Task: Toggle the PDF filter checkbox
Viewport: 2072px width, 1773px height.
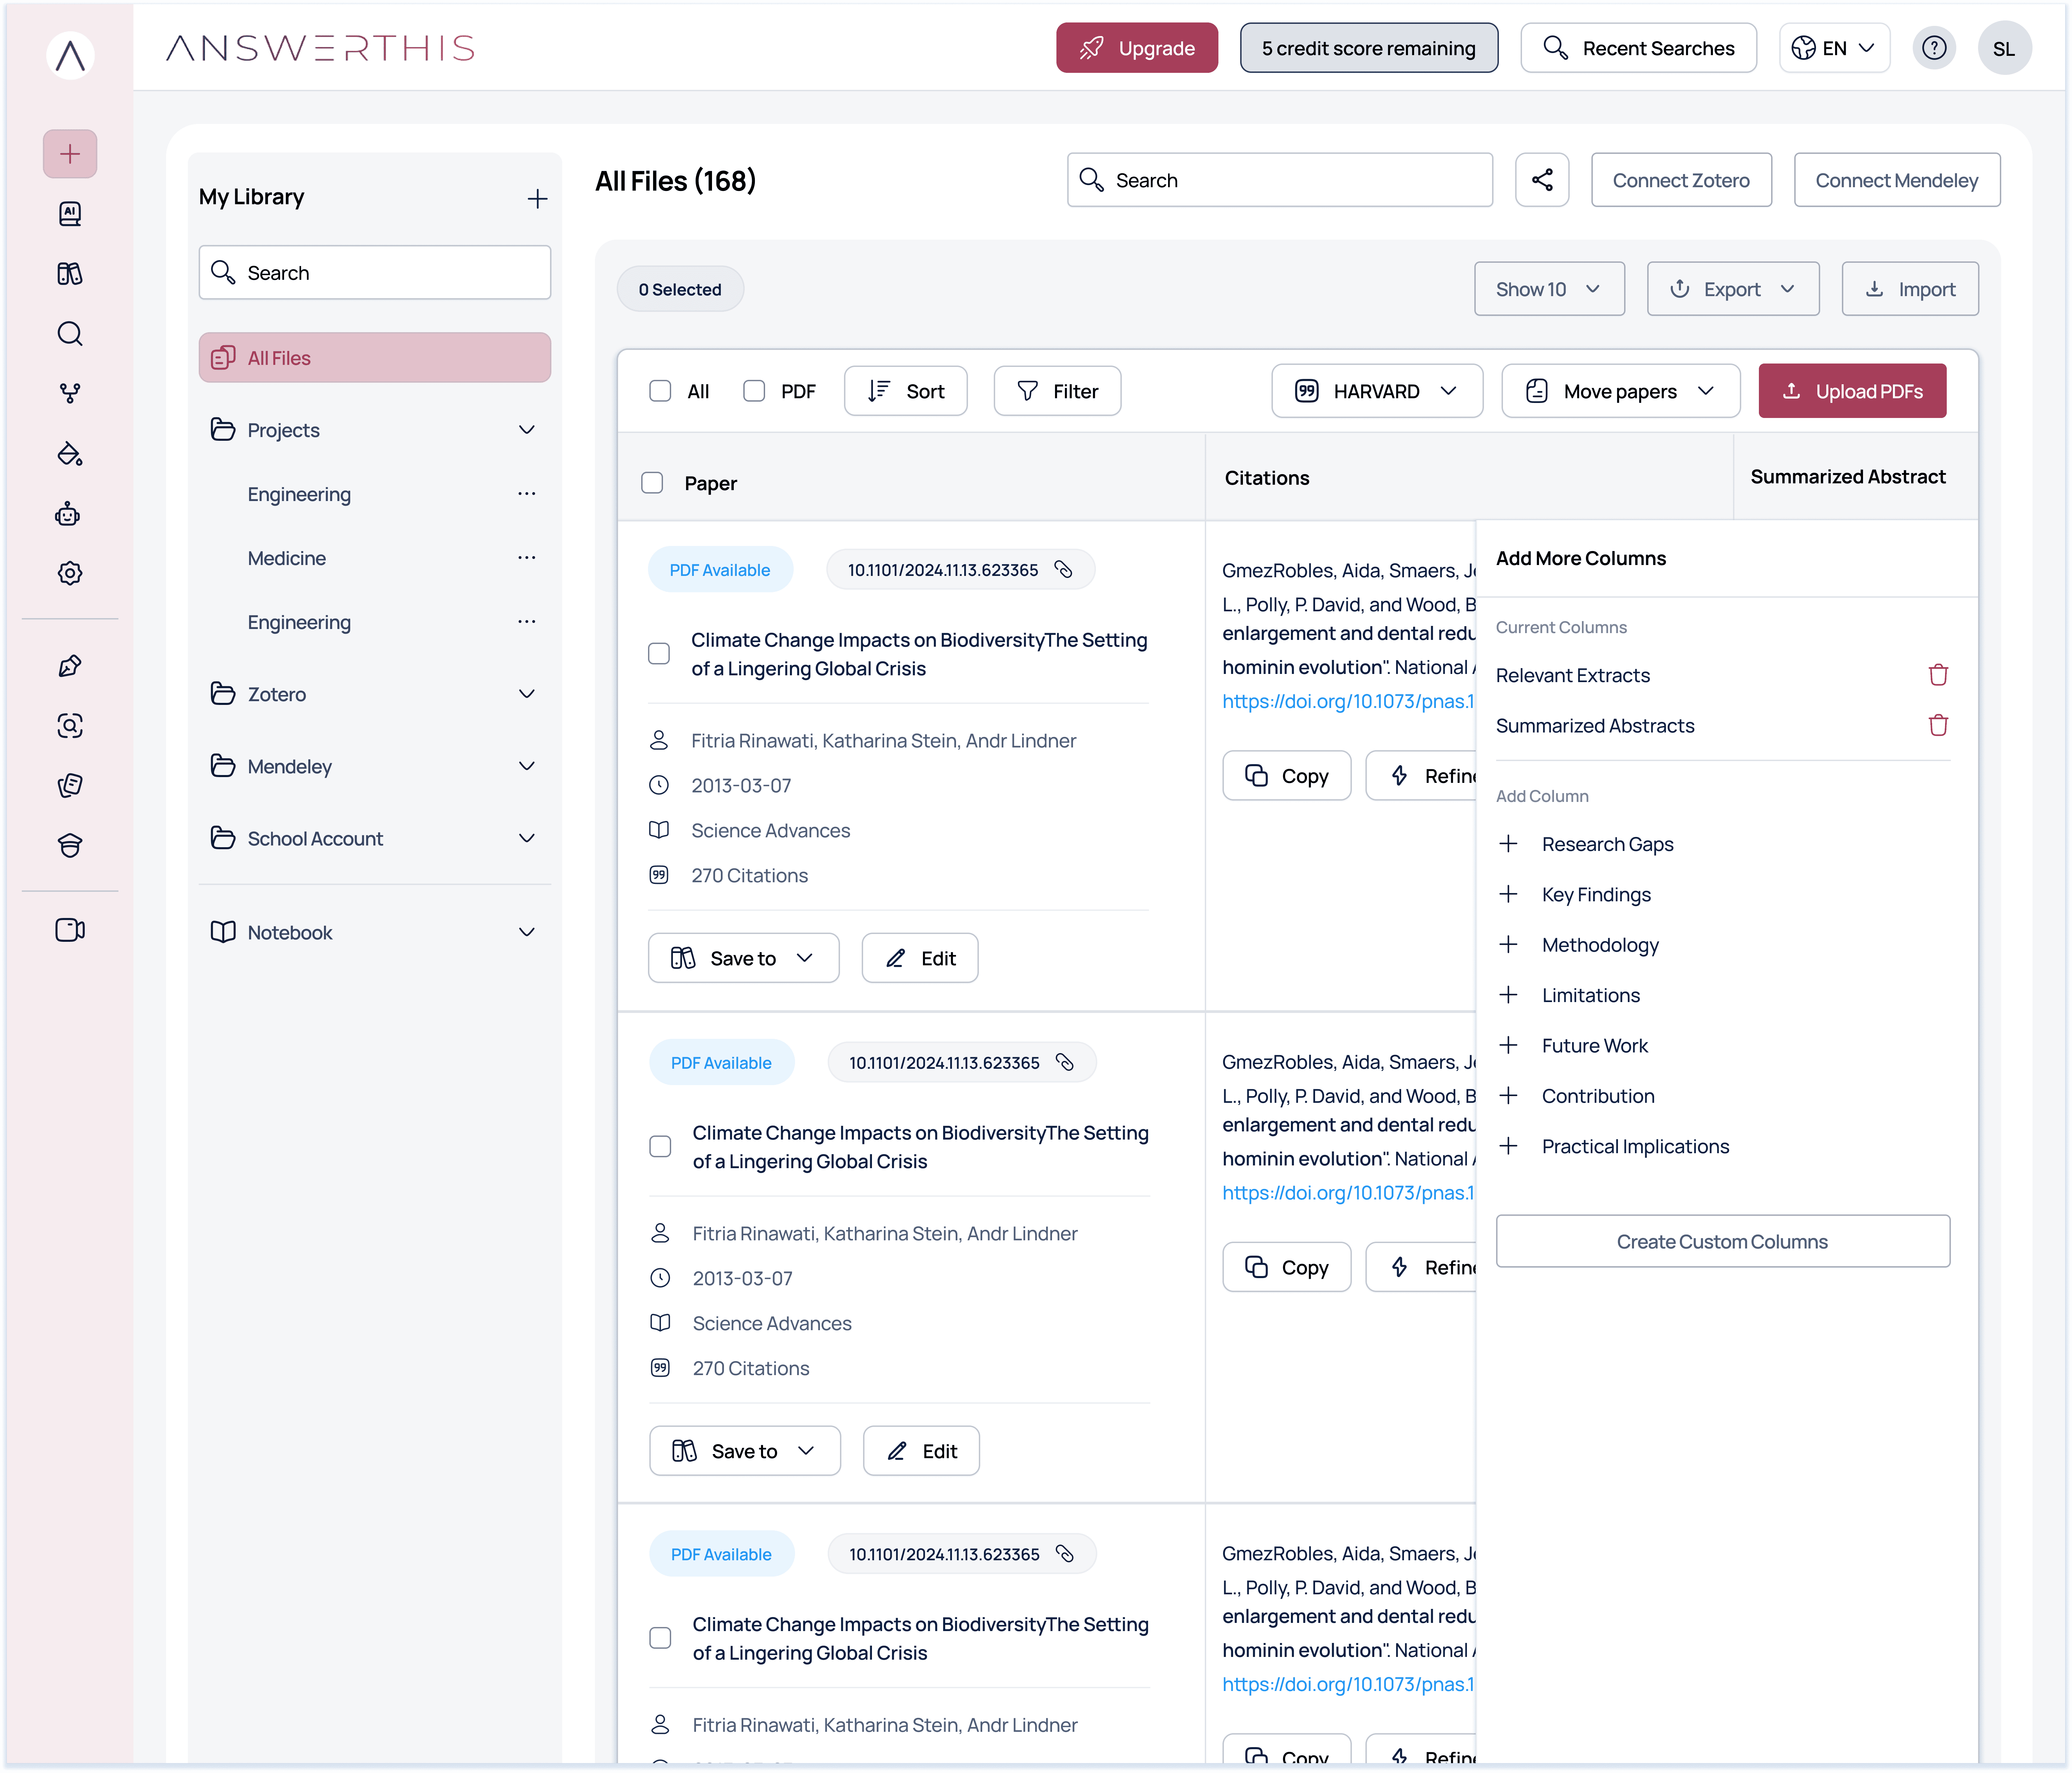Action: [754, 391]
